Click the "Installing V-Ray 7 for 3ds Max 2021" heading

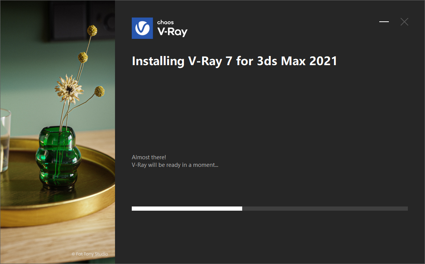235,61
